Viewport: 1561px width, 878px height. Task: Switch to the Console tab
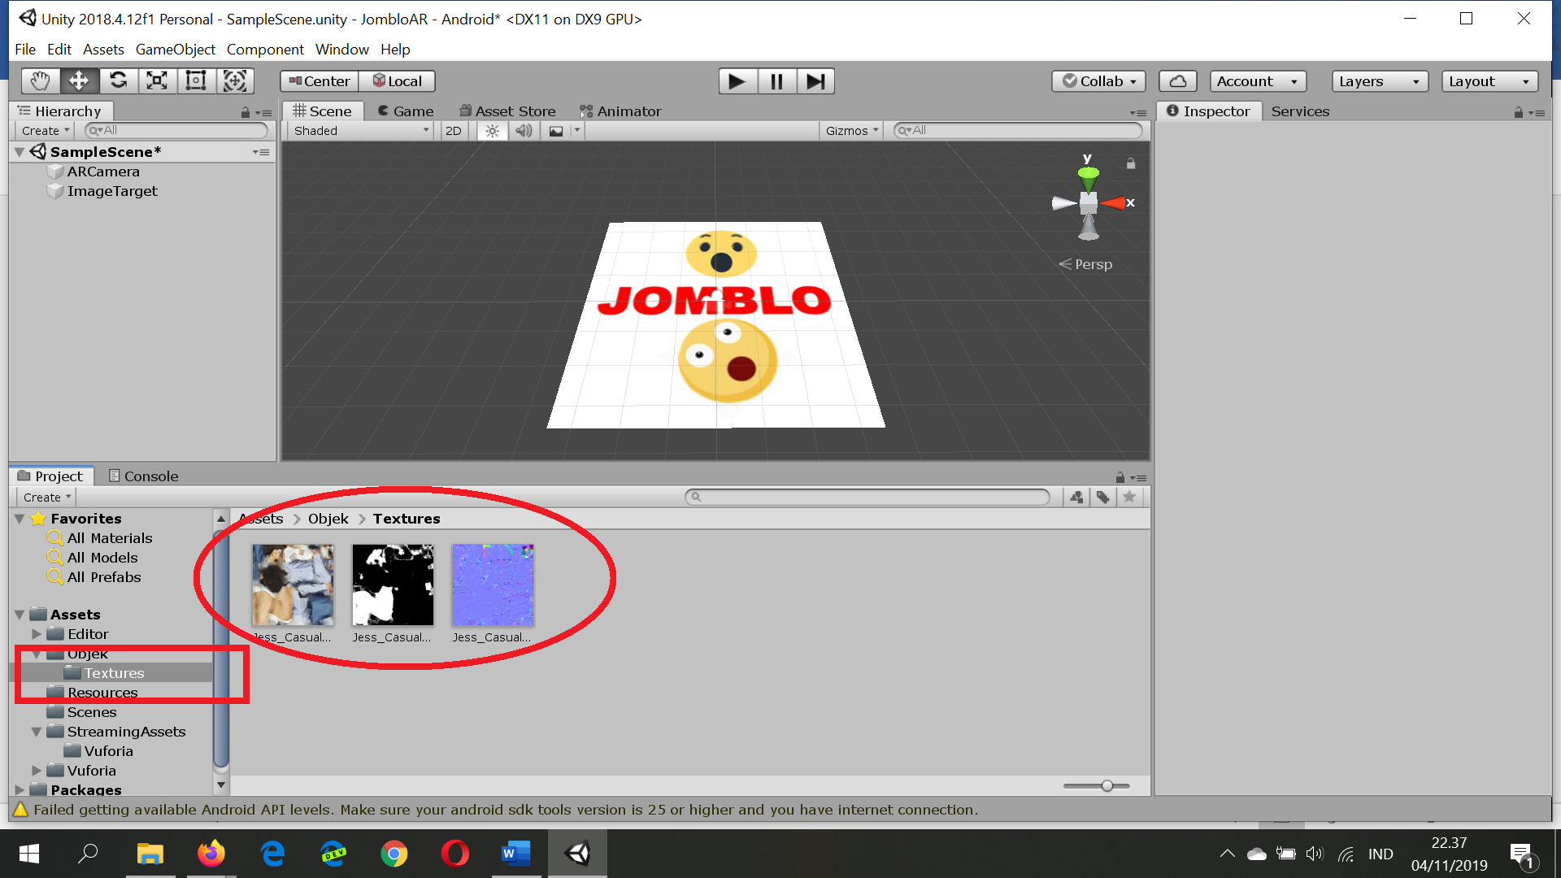pos(143,476)
